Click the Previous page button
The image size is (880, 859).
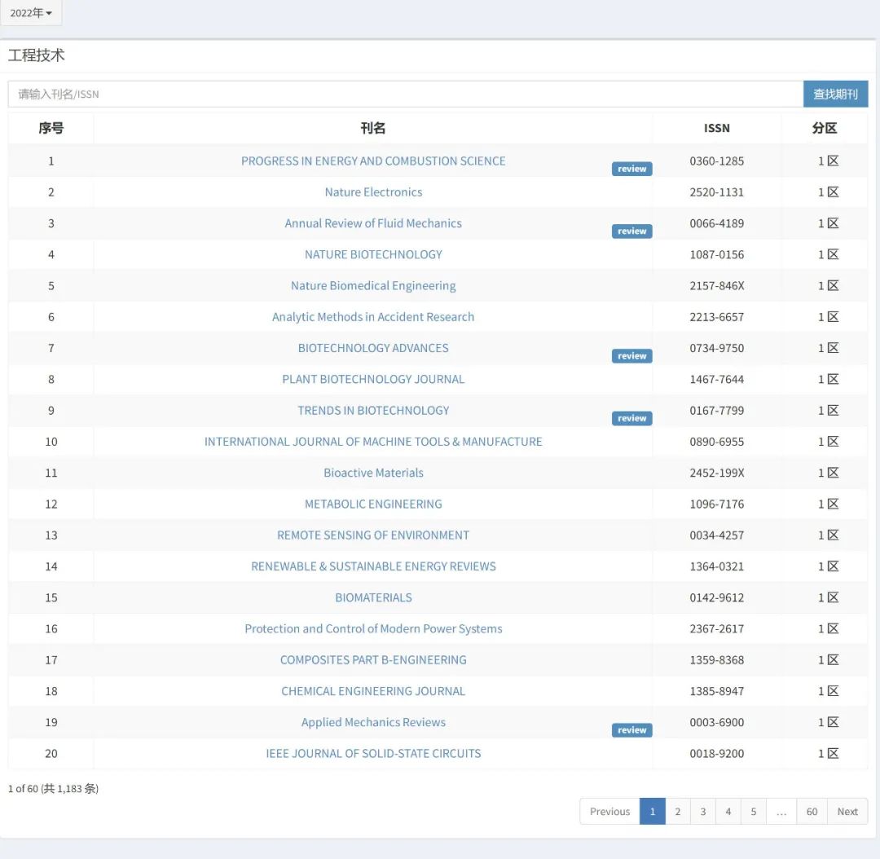[609, 812]
